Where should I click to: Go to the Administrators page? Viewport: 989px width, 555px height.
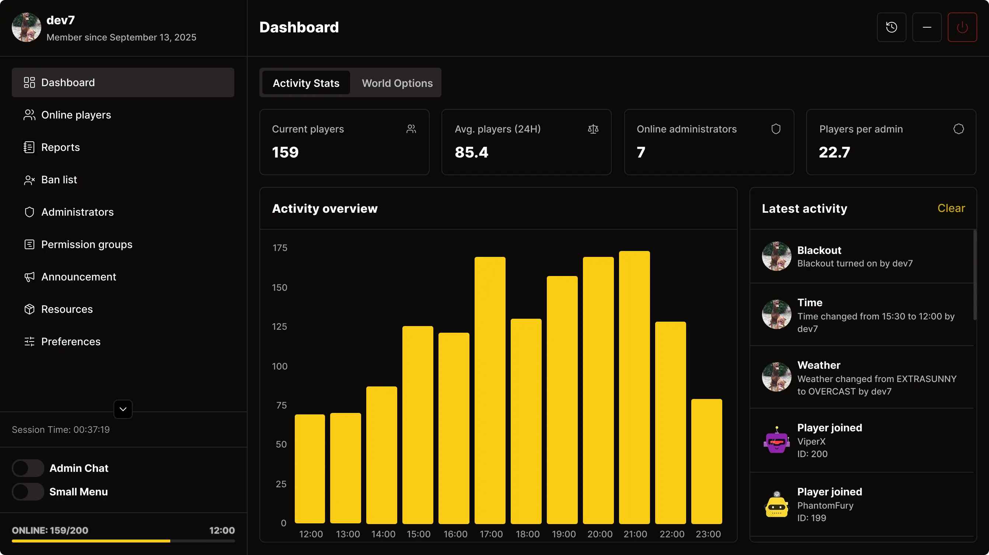[x=77, y=212]
